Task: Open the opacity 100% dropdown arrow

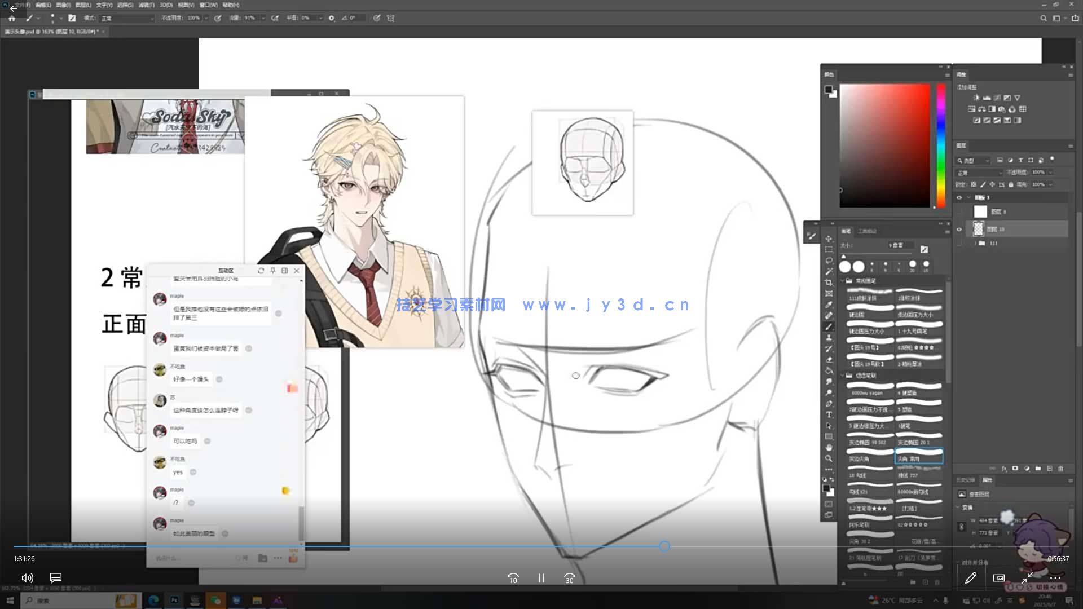Action: (x=206, y=18)
